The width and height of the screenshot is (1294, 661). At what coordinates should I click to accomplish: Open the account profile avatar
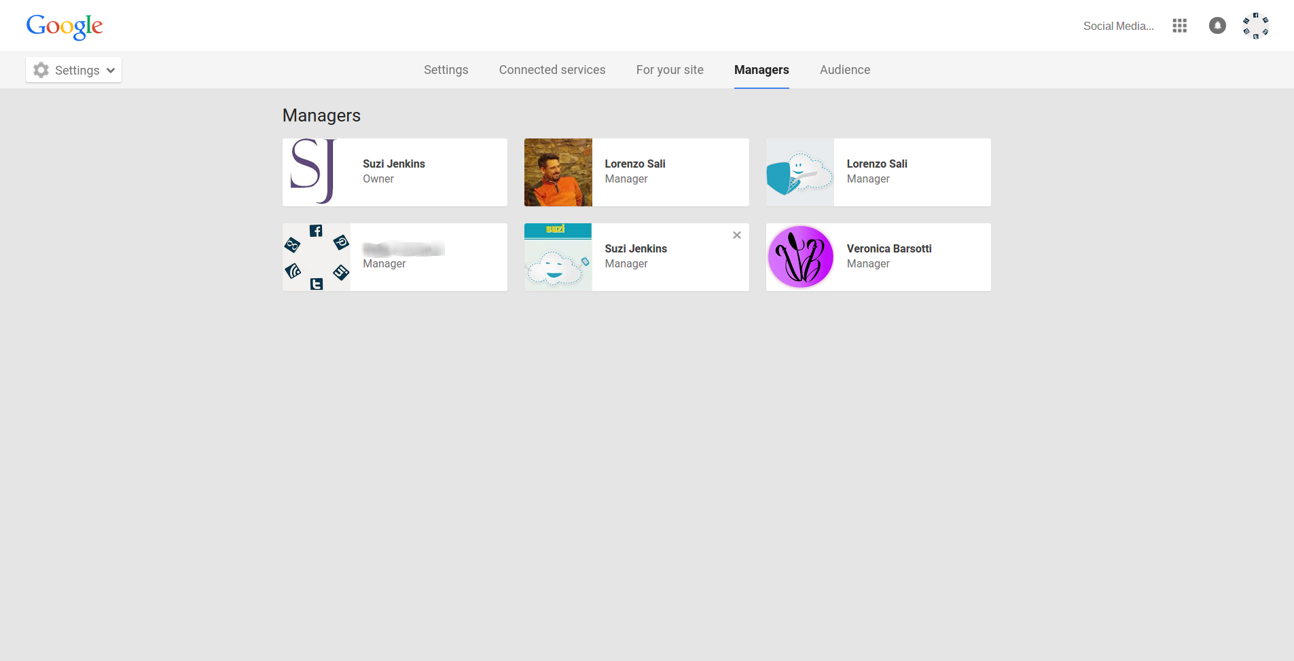[x=1255, y=26]
